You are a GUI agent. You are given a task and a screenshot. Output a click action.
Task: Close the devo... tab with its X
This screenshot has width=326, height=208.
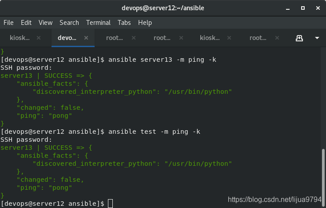pos(86,38)
